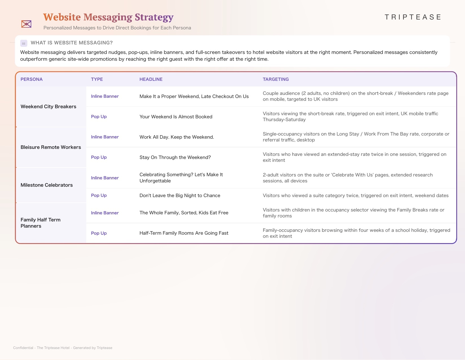Click headline 'Stay On Through the Weekend?'
Screen dimensions: 465x360
[x=175, y=157]
